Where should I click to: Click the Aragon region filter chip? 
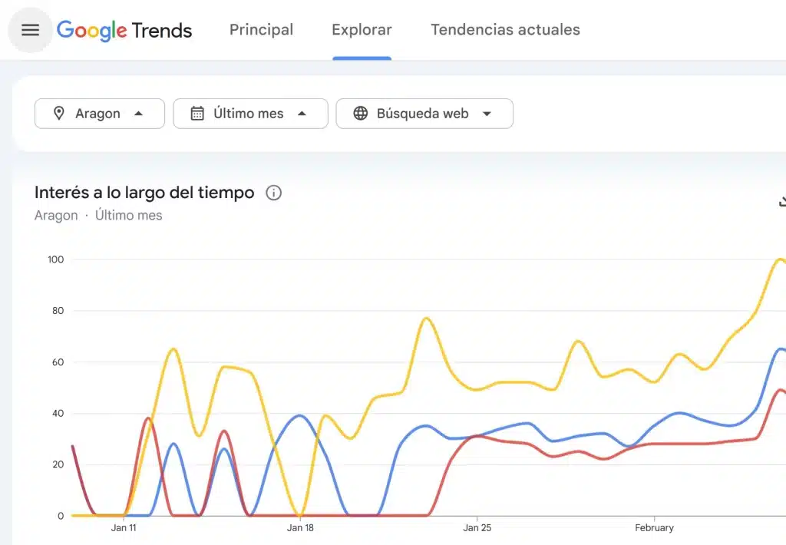99,113
